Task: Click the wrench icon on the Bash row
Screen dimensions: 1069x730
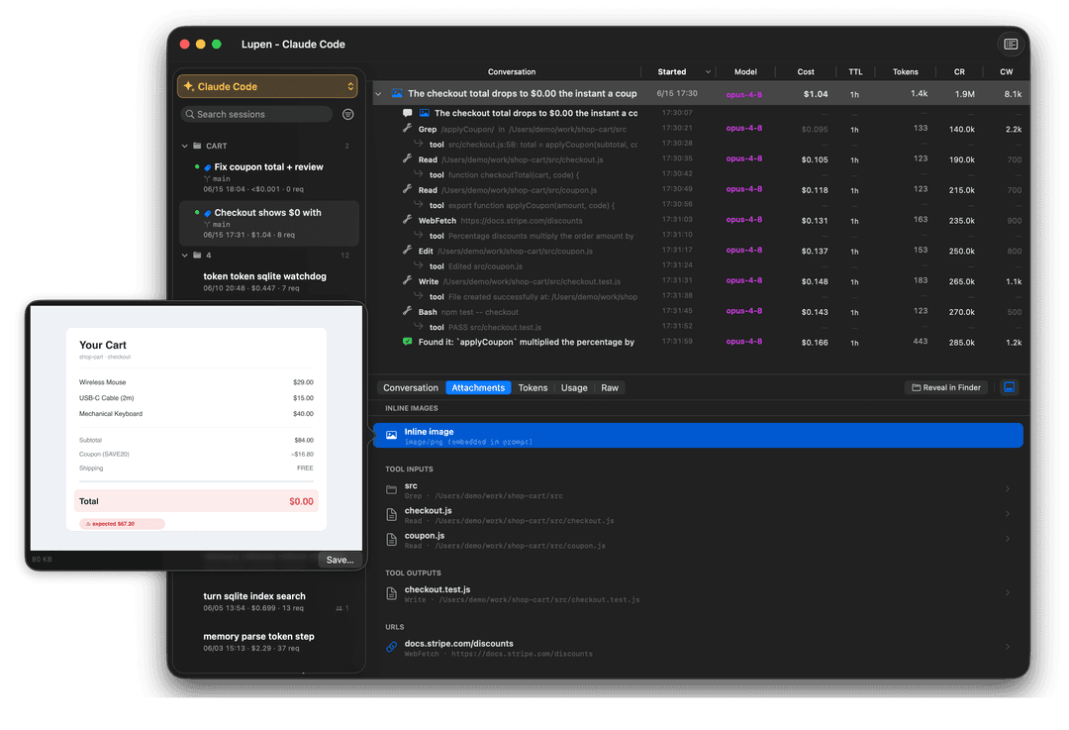Action: coord(407,311)
